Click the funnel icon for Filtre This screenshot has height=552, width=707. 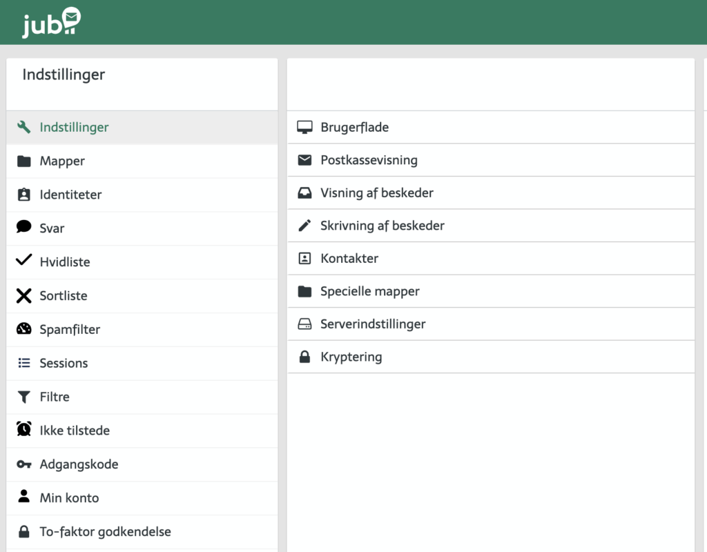point(24,397)
